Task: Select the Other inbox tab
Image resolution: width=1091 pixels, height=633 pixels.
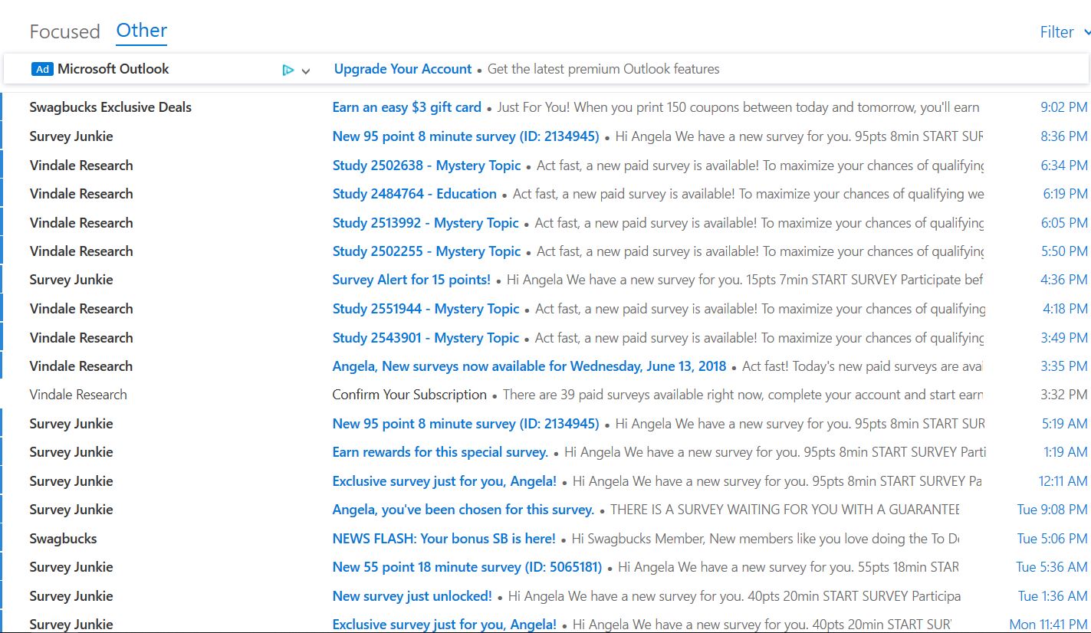Action: tap(142, 31)
